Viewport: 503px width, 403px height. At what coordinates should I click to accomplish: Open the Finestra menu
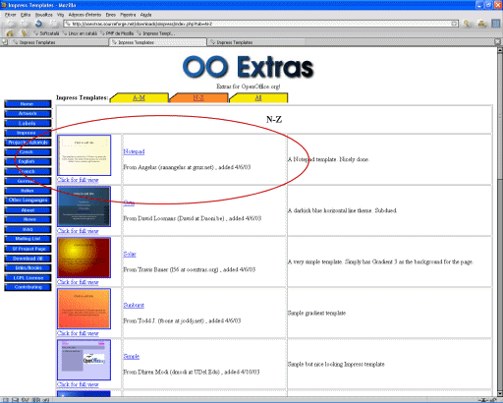pos(128,15)
